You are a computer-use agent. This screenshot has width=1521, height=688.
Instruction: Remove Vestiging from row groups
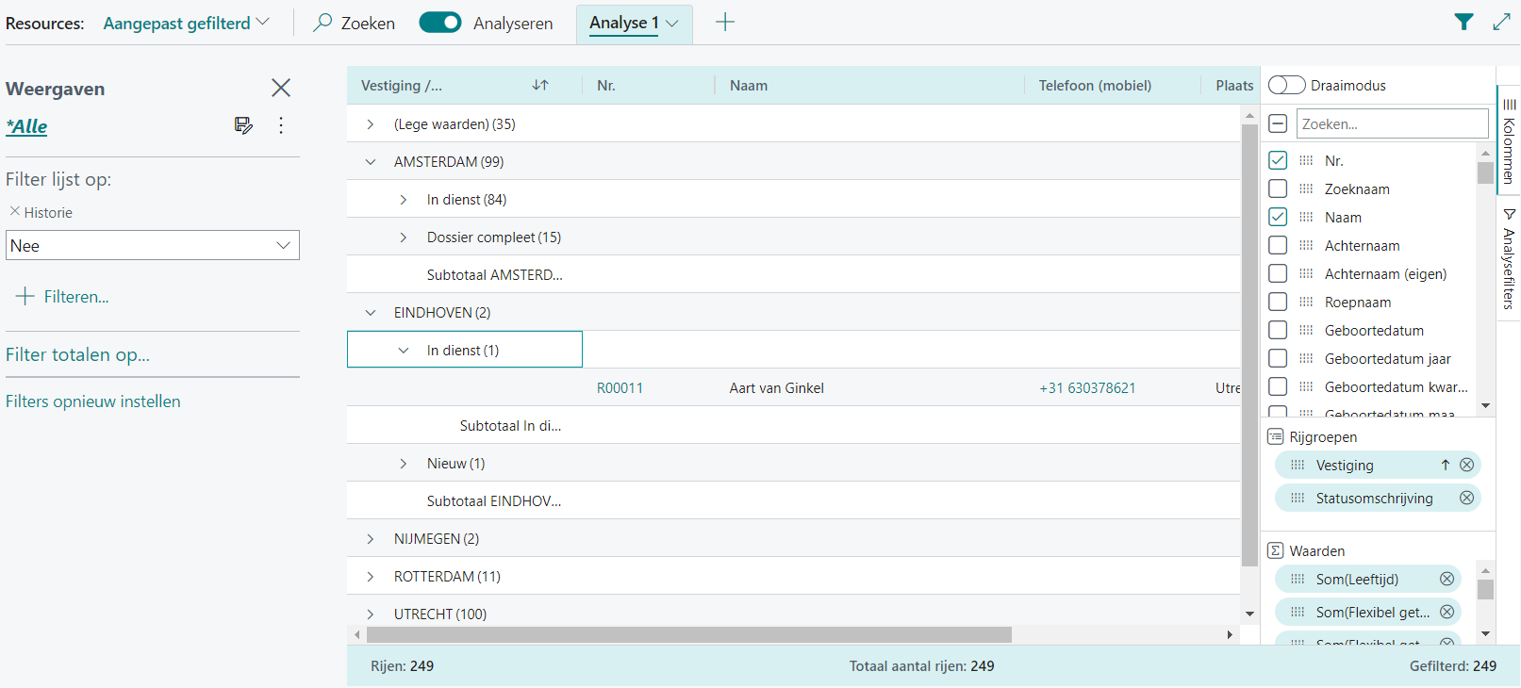pyautogui.click(x=1466, y=465)
